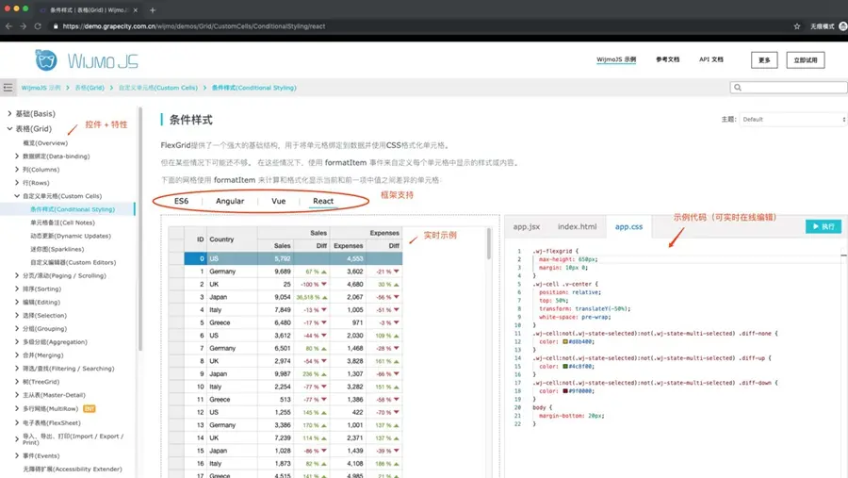Expand the 排序(Sorting) node

point(17,288)
